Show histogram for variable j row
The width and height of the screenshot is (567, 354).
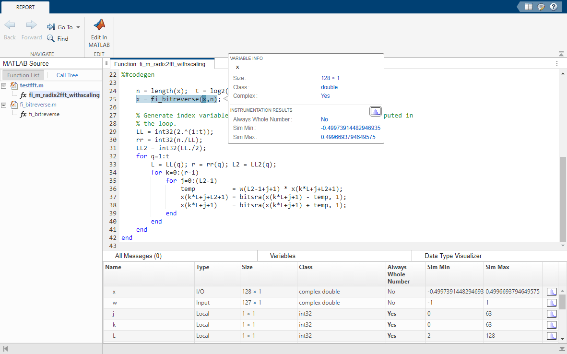(x=552, y=314)
